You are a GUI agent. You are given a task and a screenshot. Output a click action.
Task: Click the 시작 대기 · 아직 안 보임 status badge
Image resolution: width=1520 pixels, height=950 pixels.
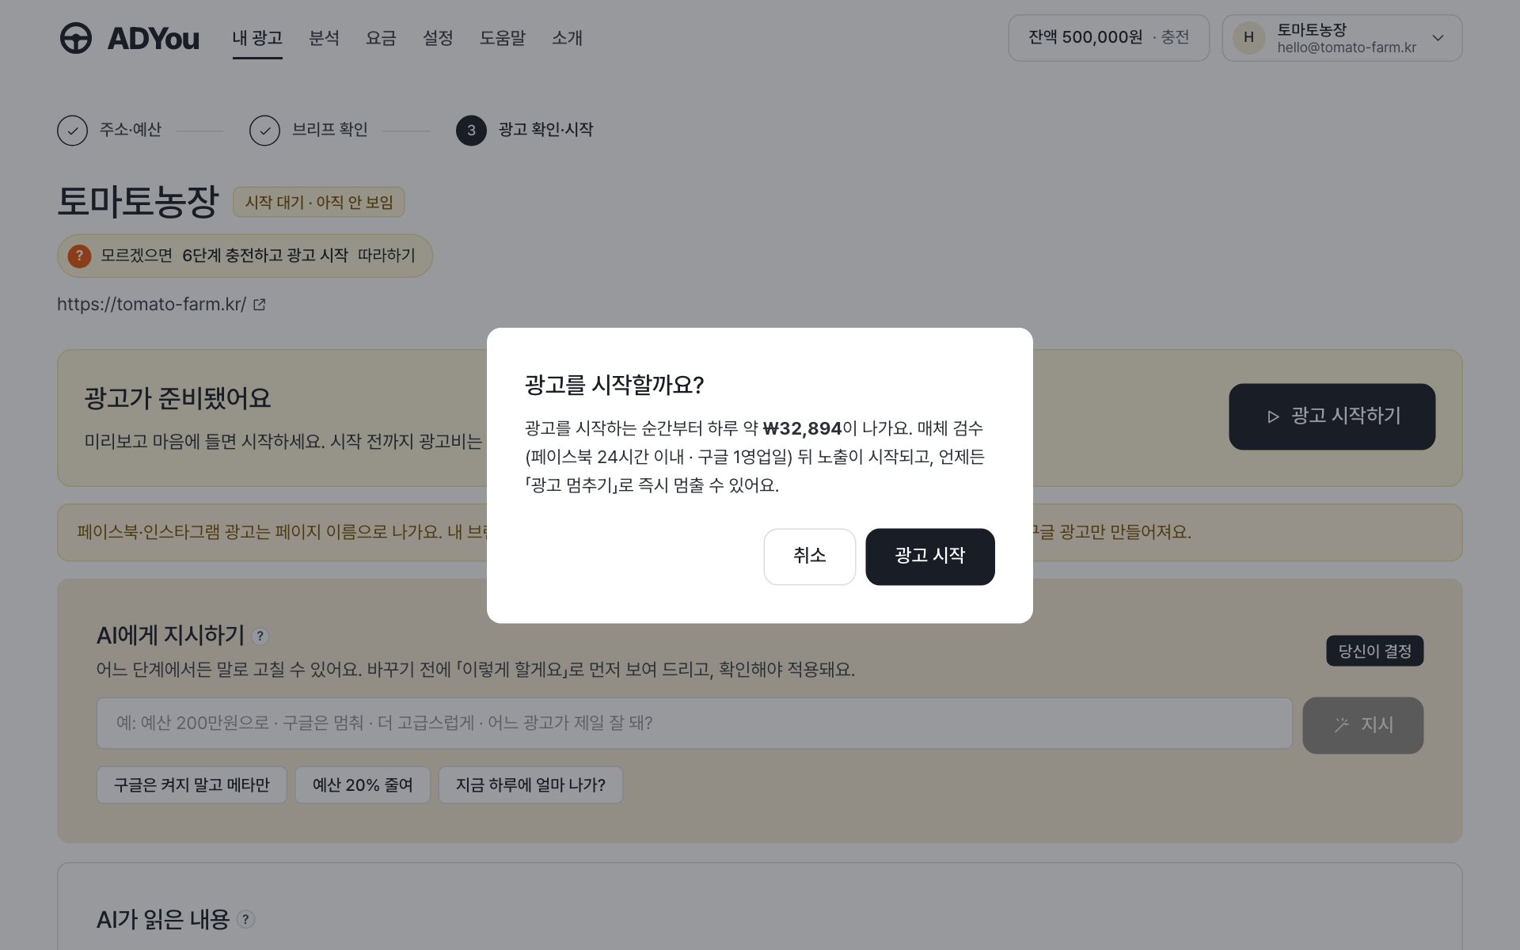click(318, 202)
